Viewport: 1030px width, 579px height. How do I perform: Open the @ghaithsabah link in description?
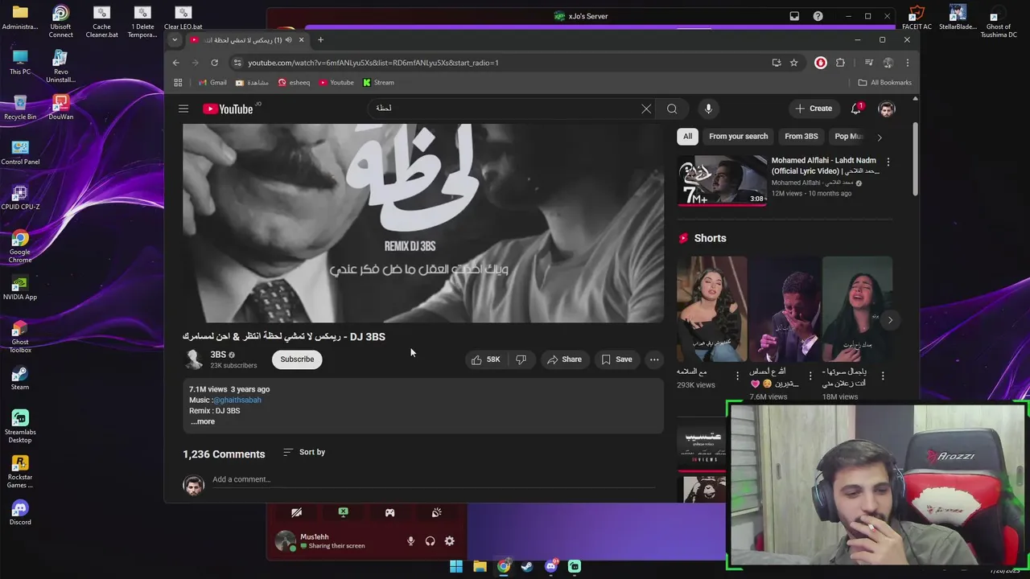click(237, 400)
